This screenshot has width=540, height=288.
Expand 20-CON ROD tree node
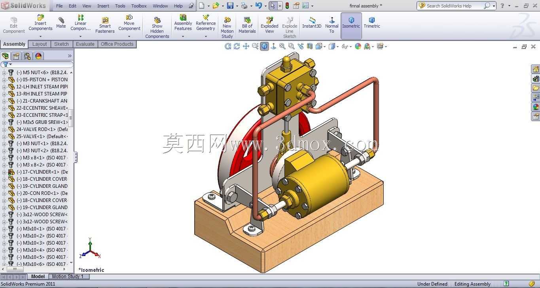(4, 193)
